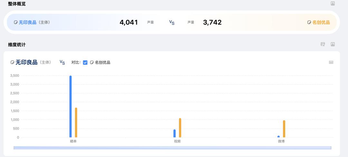The width and height of the screenshot is (348, 157).
Task: Click the 无印良品 brand icon in overview
Action: click(x=15, y=22)
